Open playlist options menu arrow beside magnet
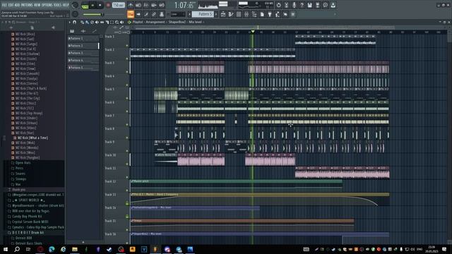Screen dimensions: 452x254 pos(69,22)
